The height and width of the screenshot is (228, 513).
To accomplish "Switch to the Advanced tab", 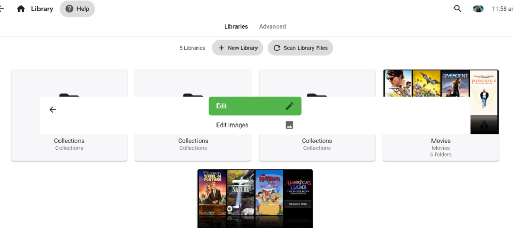I will (272, 27).
